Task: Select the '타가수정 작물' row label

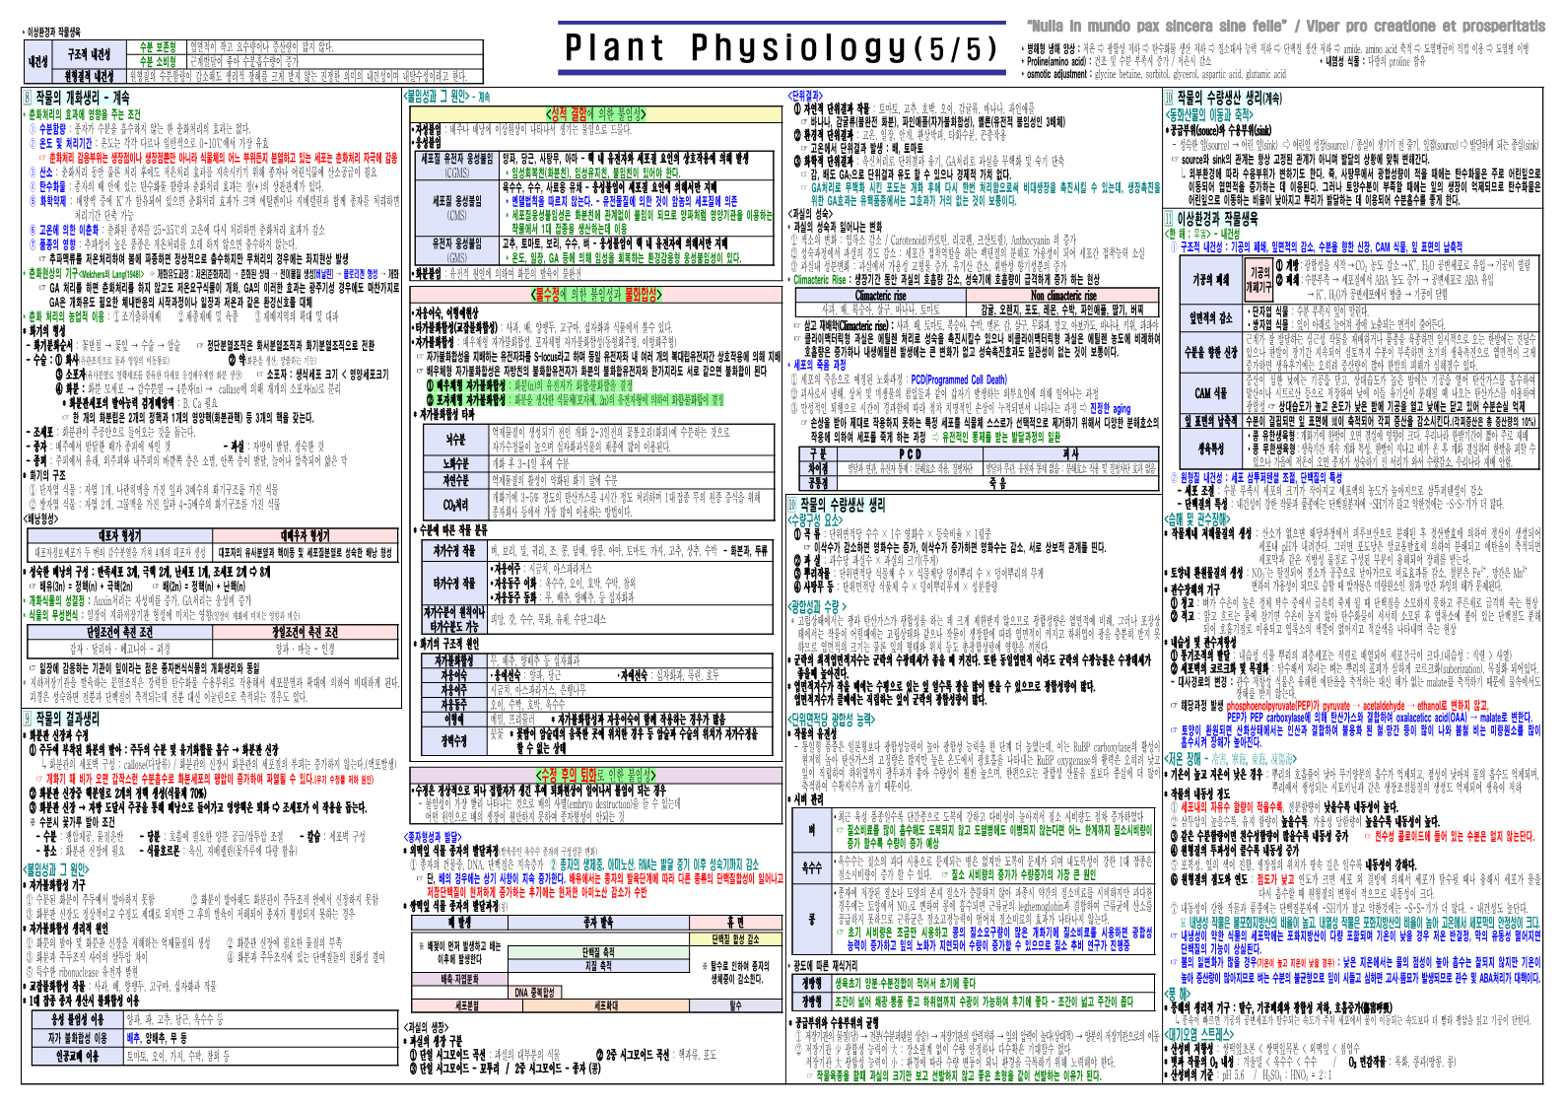Action: click(454, 583)
